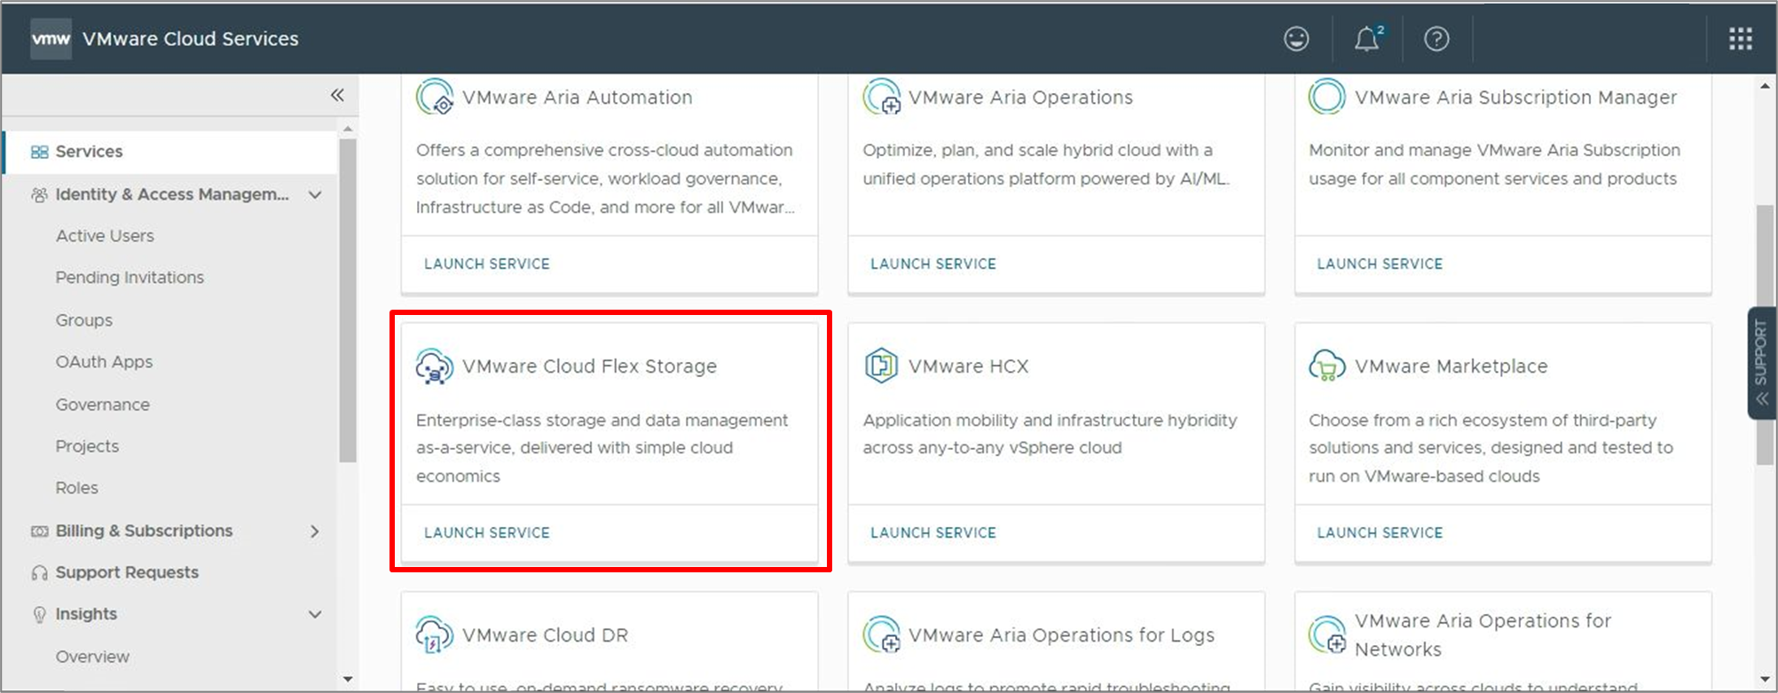Screen dimensions: 1778x693
Task: Open Billing & Subscriptions menu item
Action: coord(144,532)
